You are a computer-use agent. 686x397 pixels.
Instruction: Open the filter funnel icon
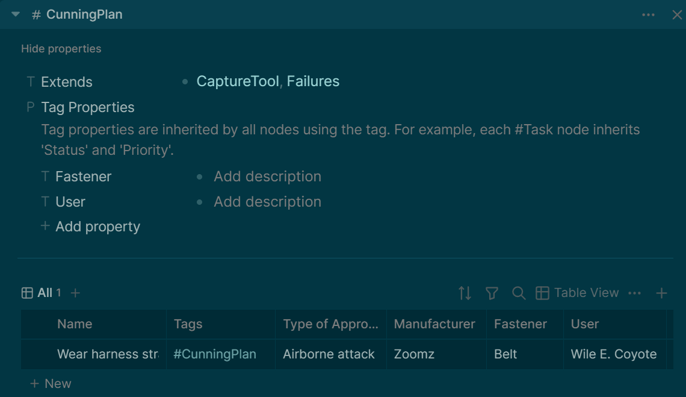(492, 293)
